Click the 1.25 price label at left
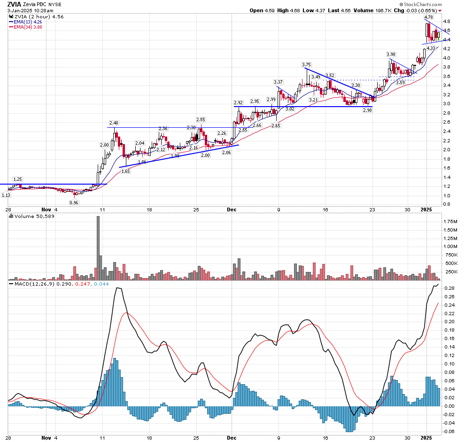 (18, 179)
